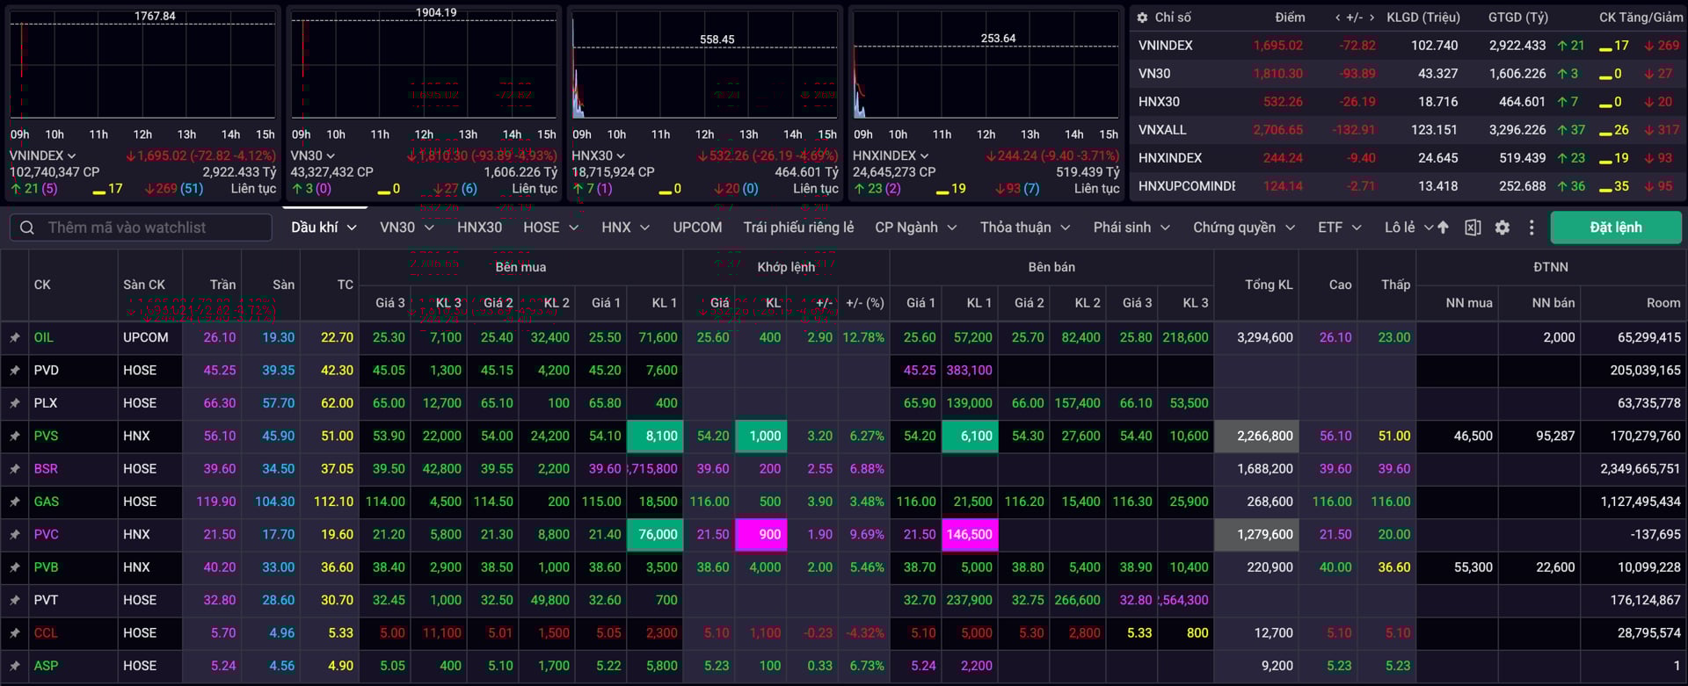
Task: Switch to the HNX30 tab
Action: tap(479, 227)
